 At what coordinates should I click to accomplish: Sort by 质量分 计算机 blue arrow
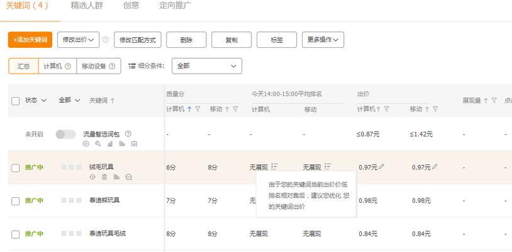pyautogui.click(x=189, y=110)
